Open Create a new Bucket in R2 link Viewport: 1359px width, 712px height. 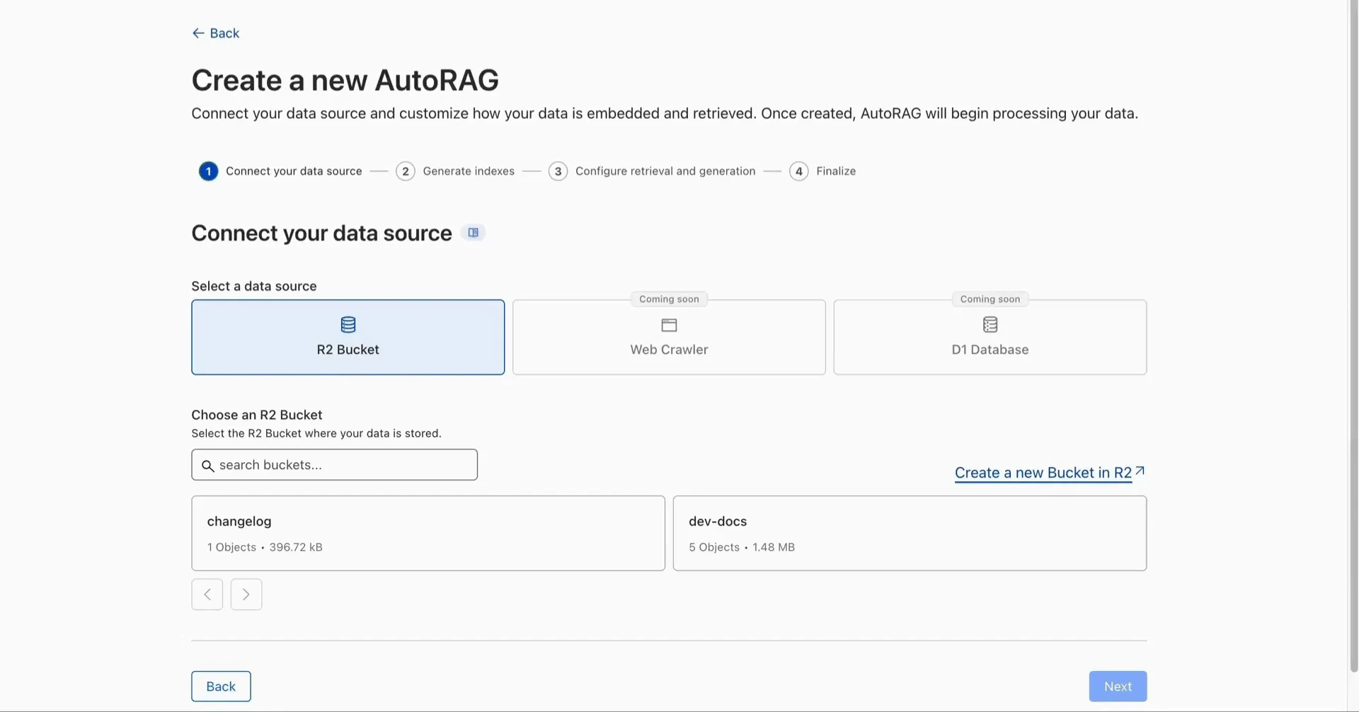1042,472
